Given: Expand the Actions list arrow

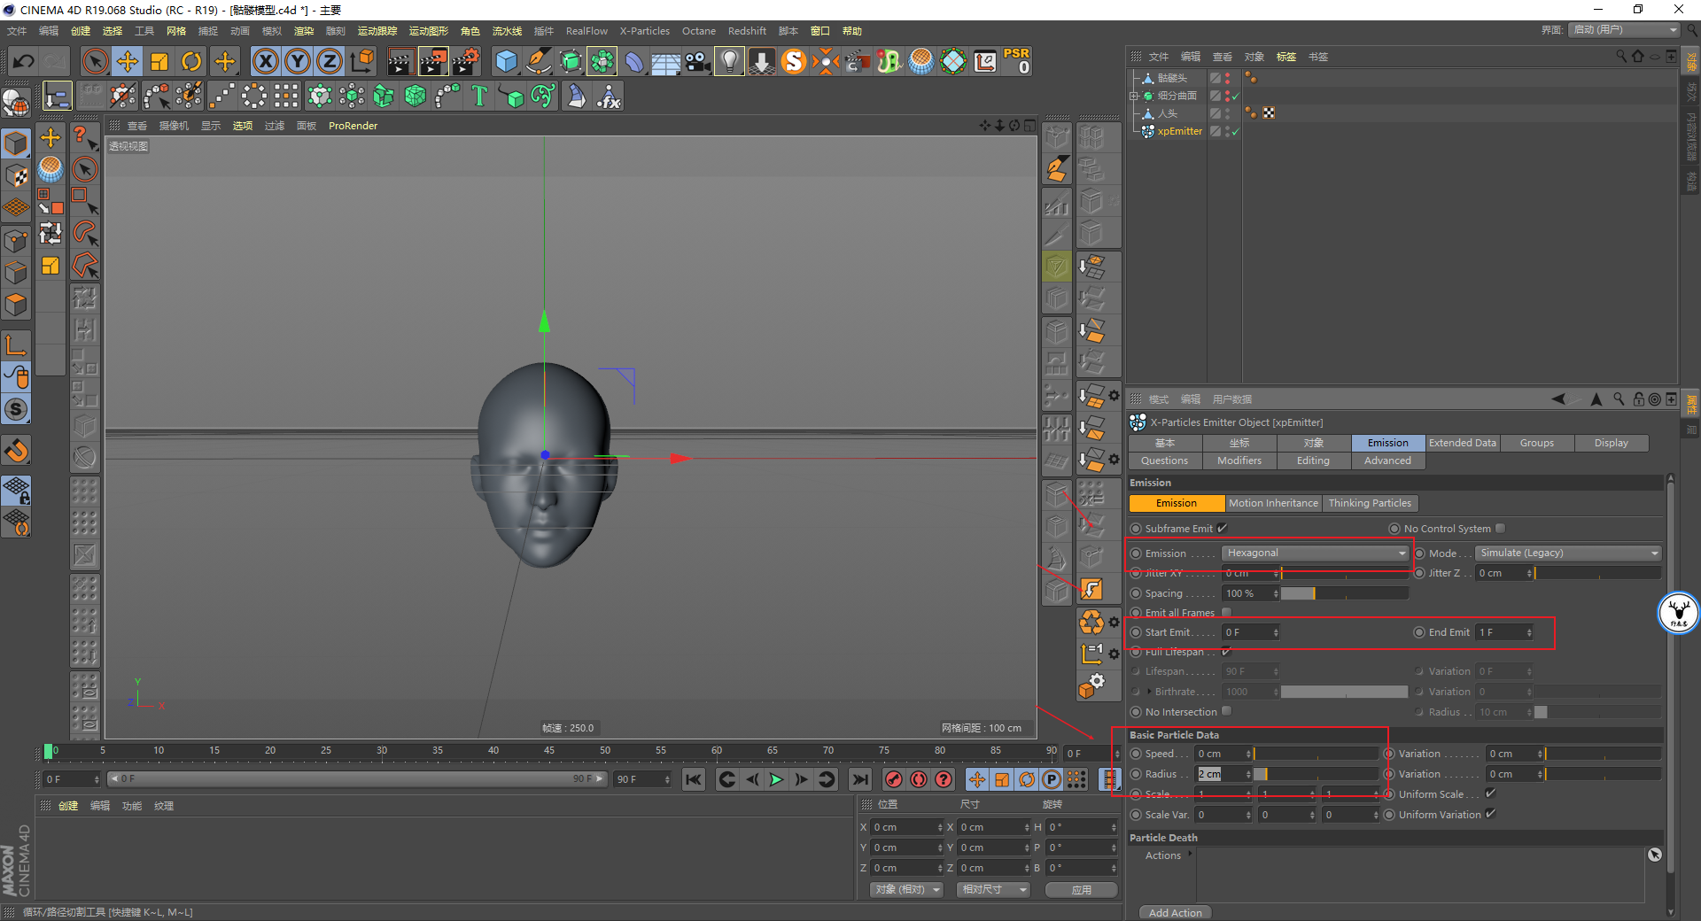Looking at the screenshot, I should click(x=1190, y=854).
